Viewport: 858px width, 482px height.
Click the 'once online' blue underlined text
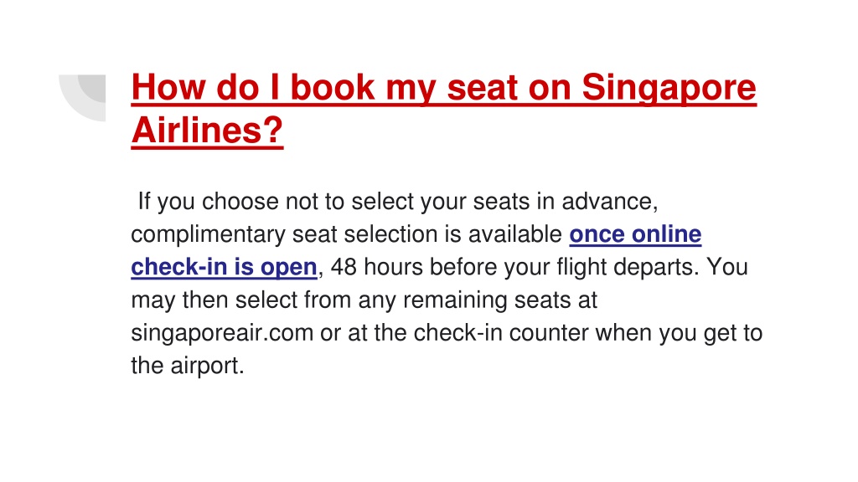635,234
